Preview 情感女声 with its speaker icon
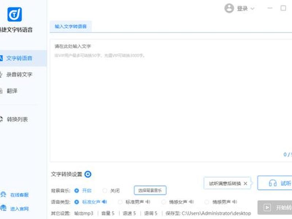The image size is (292, 219). click(x=191, y=202)
